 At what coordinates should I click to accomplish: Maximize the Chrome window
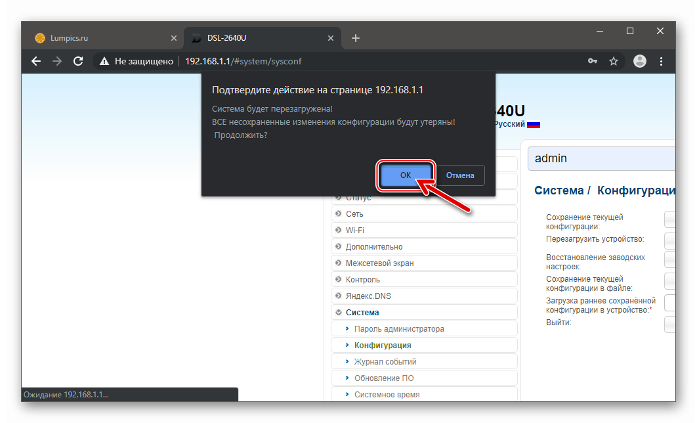point(630,31)
